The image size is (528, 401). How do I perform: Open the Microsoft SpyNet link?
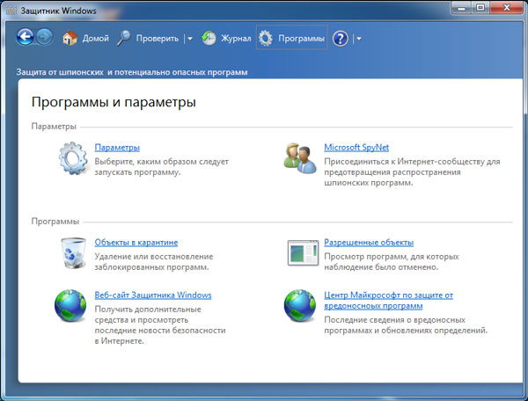356,148
